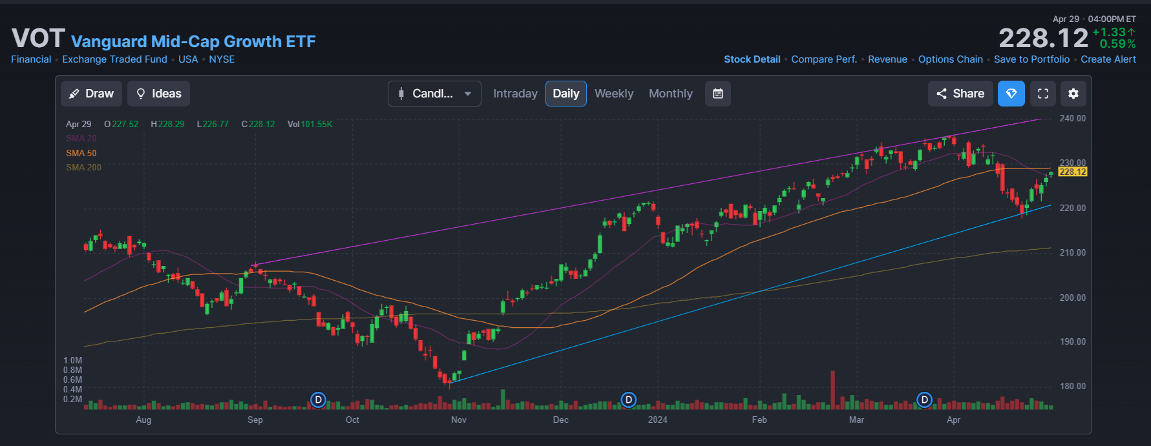Click the blue diamond premium icon
This screenshot has width=1151, height=446.
click(x=1011, y=94)
